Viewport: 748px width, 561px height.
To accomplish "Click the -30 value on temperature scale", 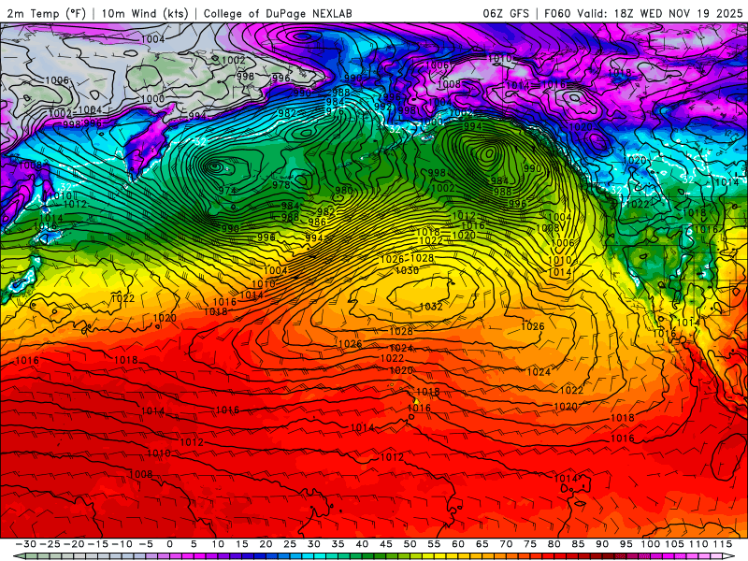I will (x=26, y=544).
